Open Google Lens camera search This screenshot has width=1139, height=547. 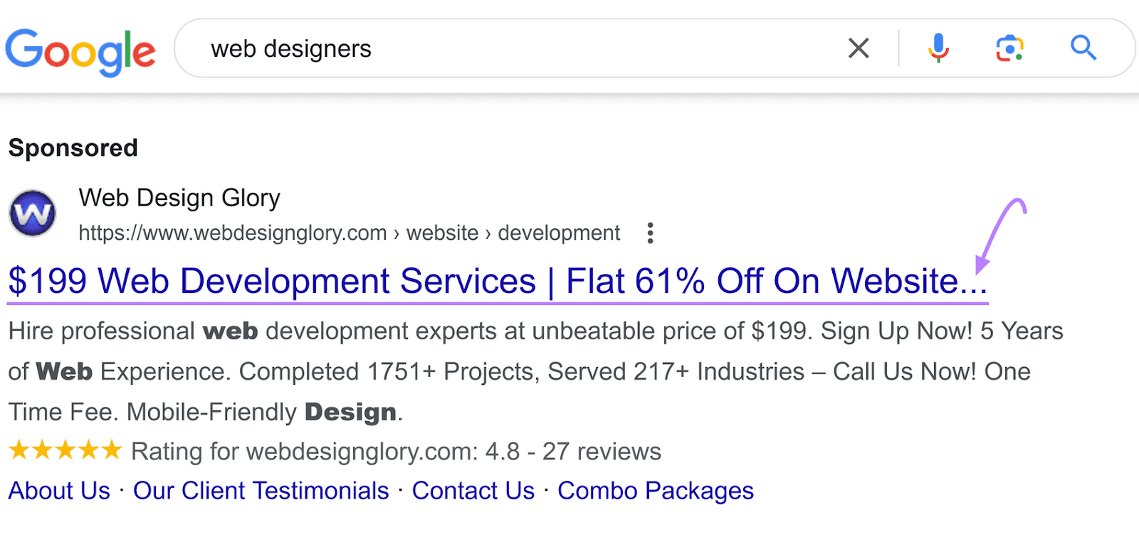(x=1010, y=48)
